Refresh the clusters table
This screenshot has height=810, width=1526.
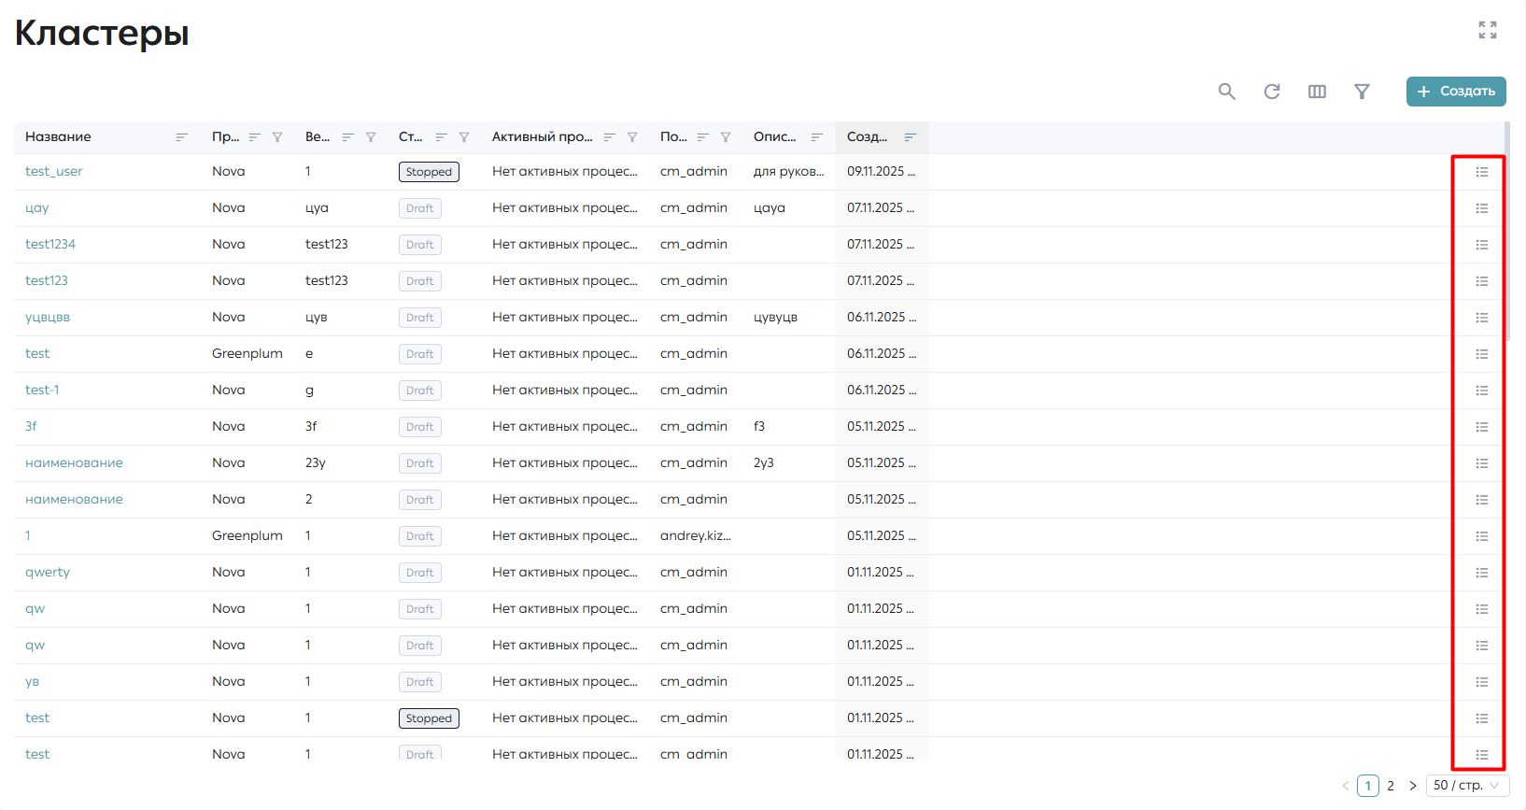[1271, 92]
